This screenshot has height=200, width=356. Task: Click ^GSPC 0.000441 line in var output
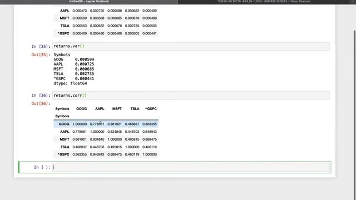[74, 78]
